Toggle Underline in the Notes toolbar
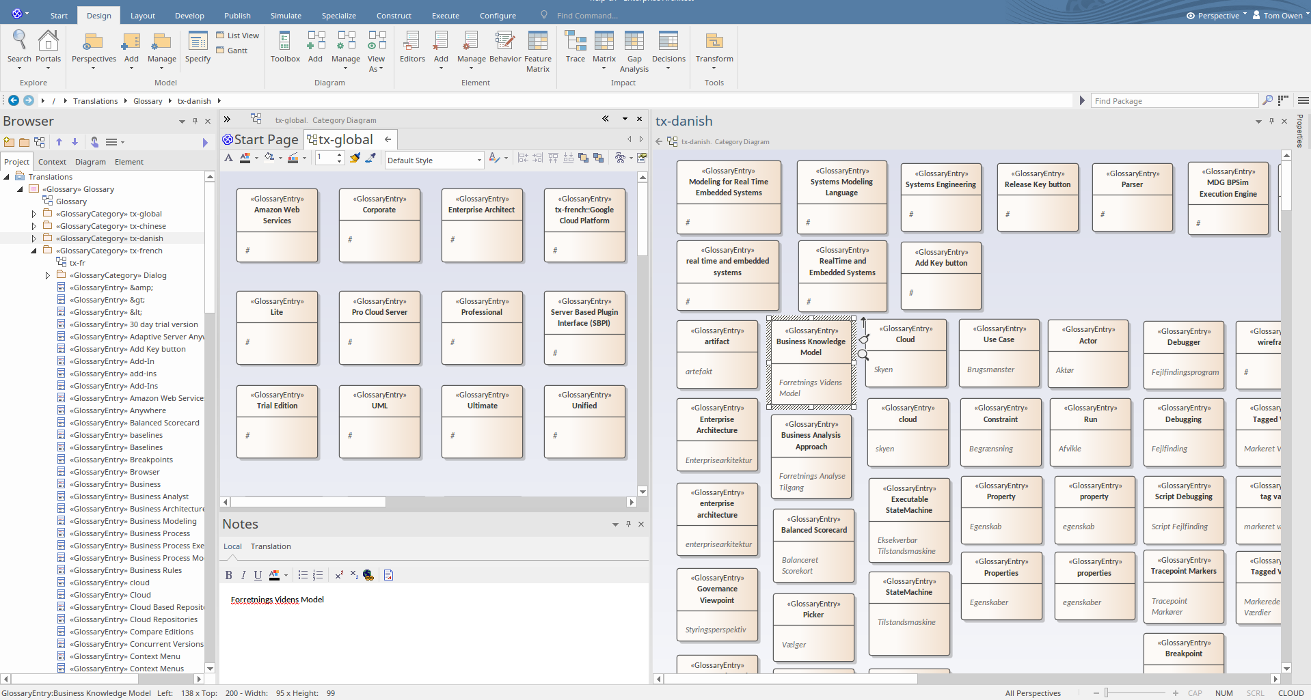 [258, 575]
